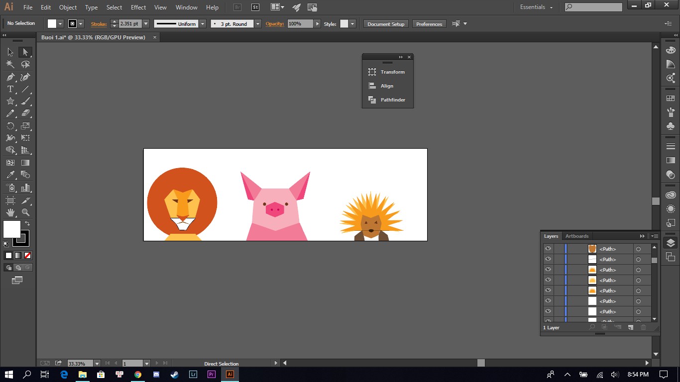Viewport: 680px width, 382px height.
Task: Select the Pen tool
Action: coord(10,77)
